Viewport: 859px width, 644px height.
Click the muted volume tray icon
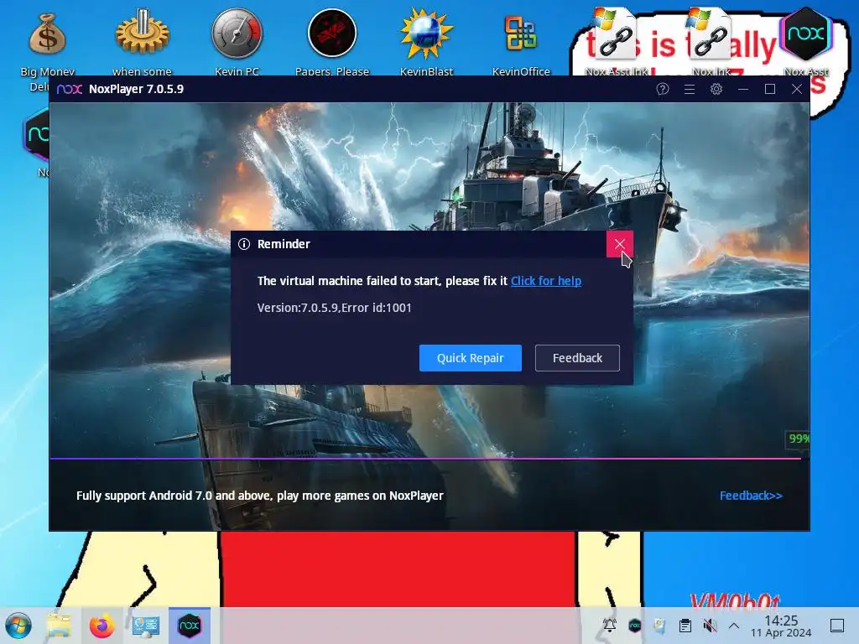[710, 626]
